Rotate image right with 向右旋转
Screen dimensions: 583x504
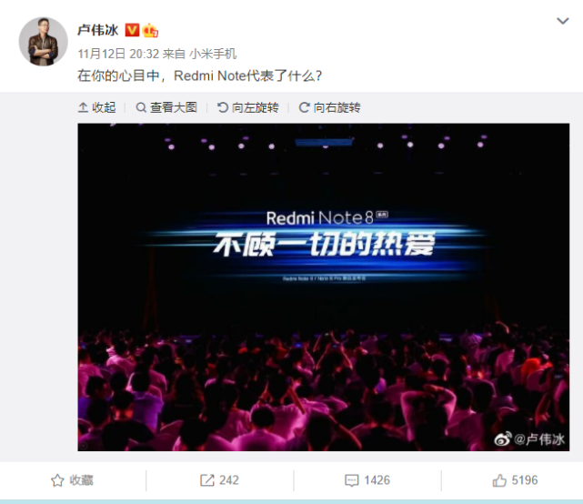(x=329, y=107)
